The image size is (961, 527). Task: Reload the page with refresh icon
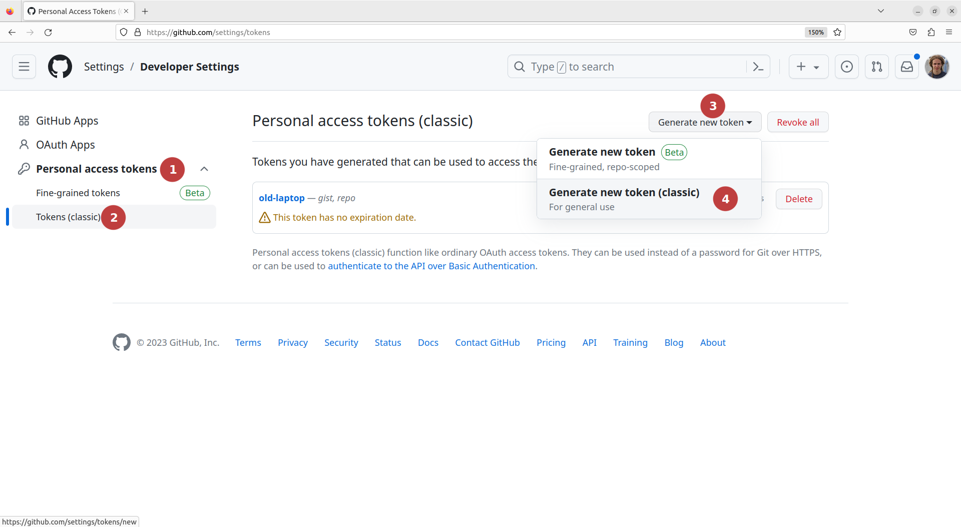click(48, 32)
